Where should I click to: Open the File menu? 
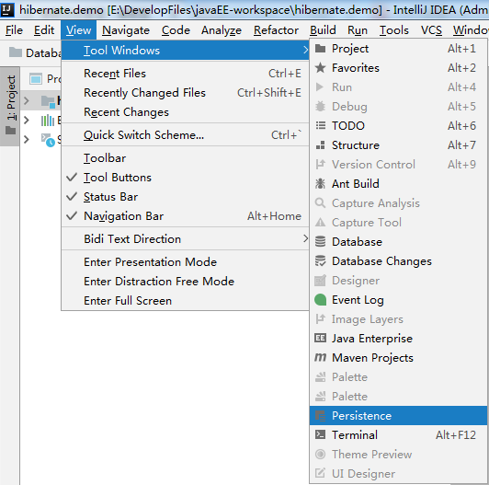(x=14, y=30)
